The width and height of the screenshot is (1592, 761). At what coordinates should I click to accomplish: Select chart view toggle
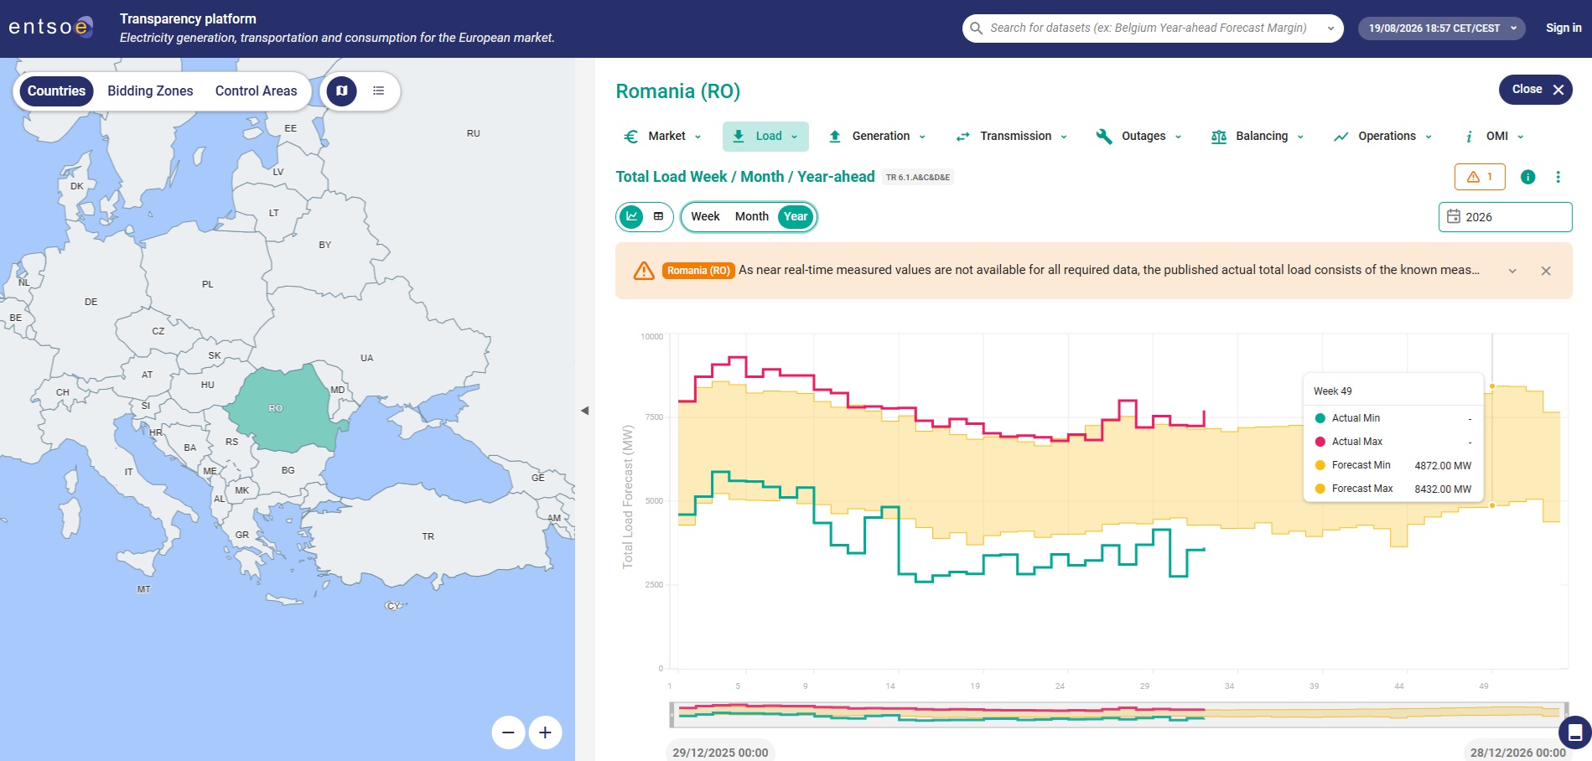click(x=631, y=216)
